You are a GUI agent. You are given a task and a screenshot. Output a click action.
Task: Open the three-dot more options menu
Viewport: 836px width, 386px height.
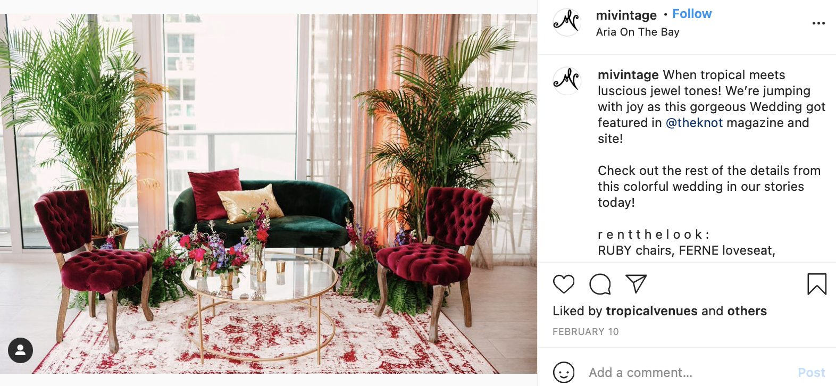click(819, 23)
